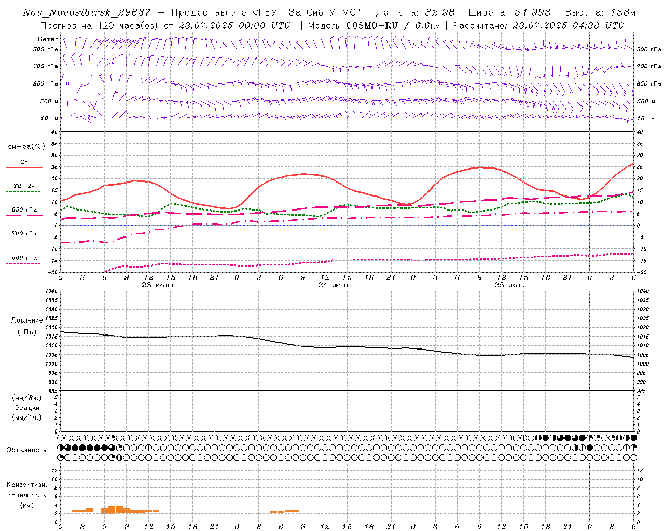This screenshot has width=664, height=531.
Task: Click the left temperature axis value 40
Action: point(54,132)
